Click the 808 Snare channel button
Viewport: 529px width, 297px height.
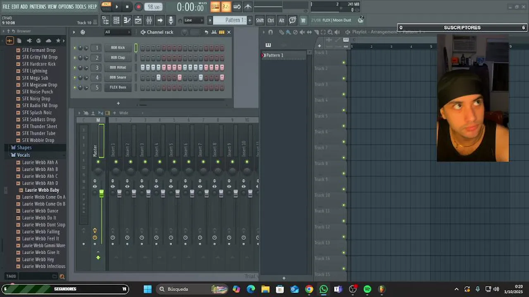click(x=118, y=78)
